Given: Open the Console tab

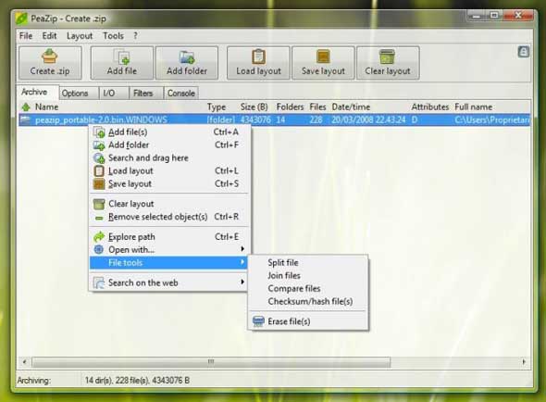Looking at the screenshot, I should click(181, 94).
